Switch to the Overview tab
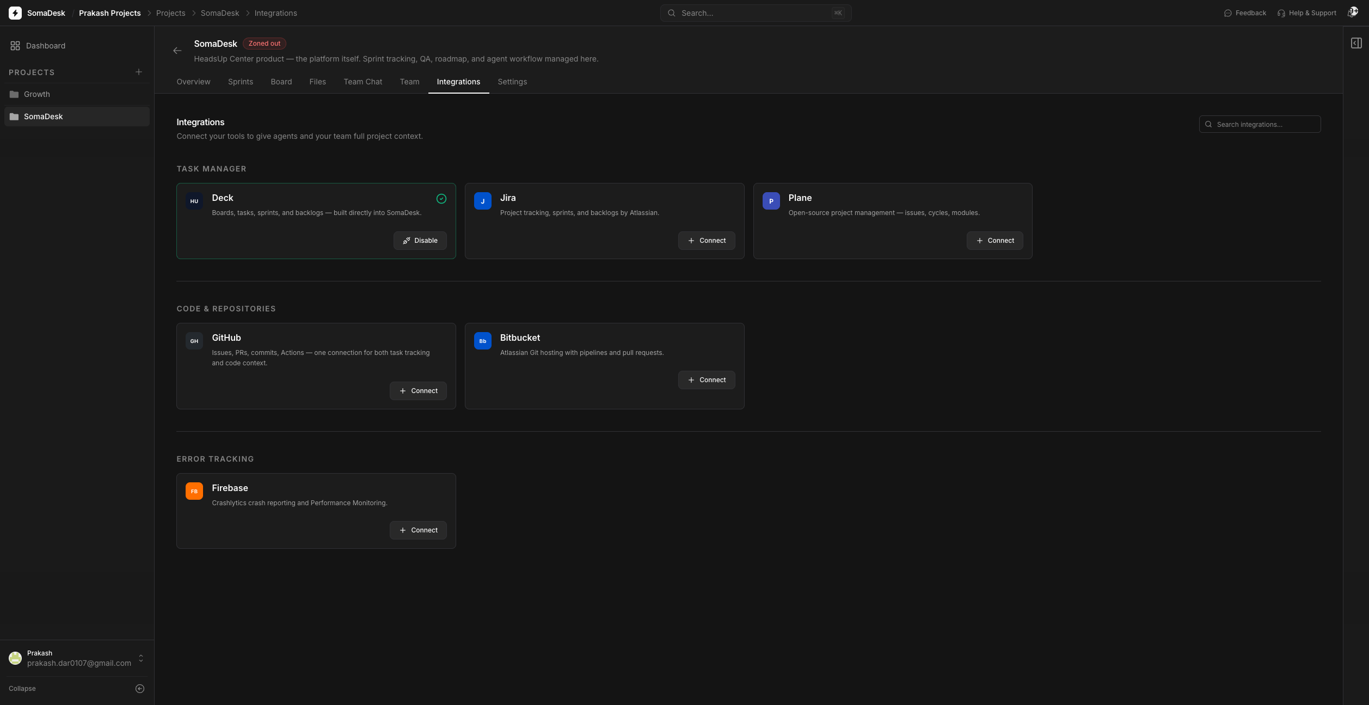 (x=193, y=82)
